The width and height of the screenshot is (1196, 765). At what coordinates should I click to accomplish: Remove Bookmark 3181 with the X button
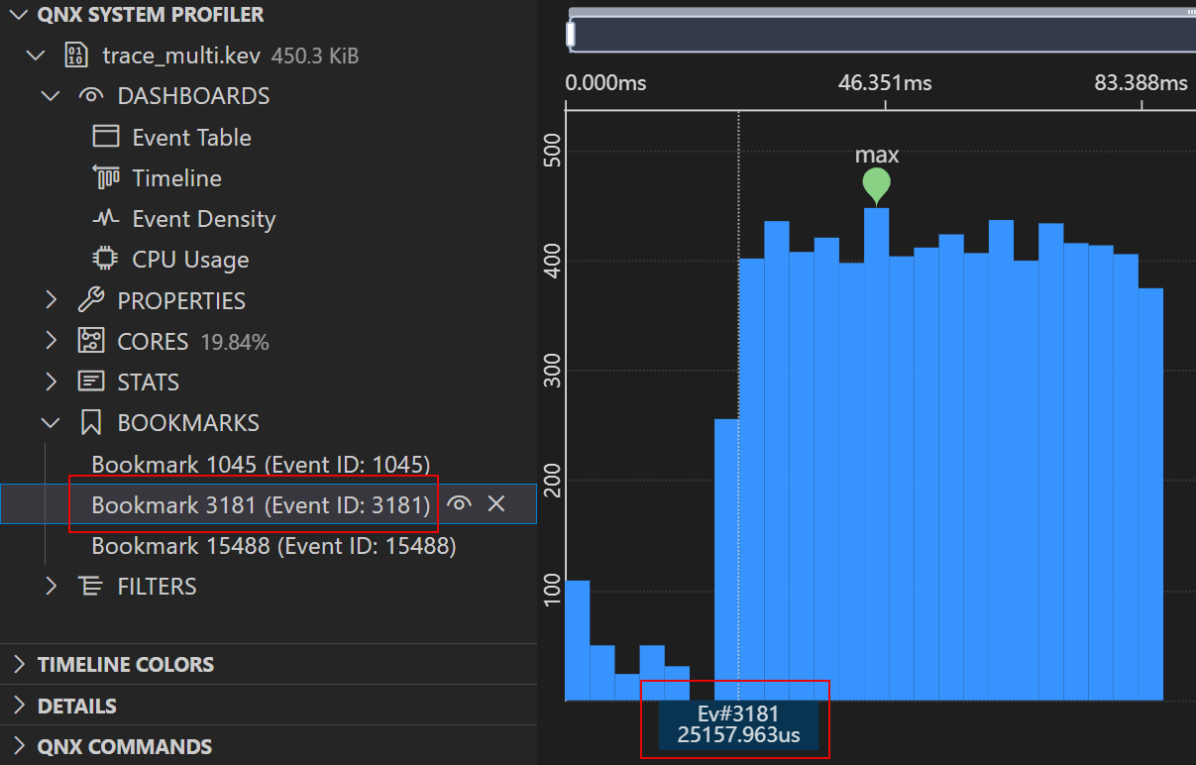[x=496, y=504]
